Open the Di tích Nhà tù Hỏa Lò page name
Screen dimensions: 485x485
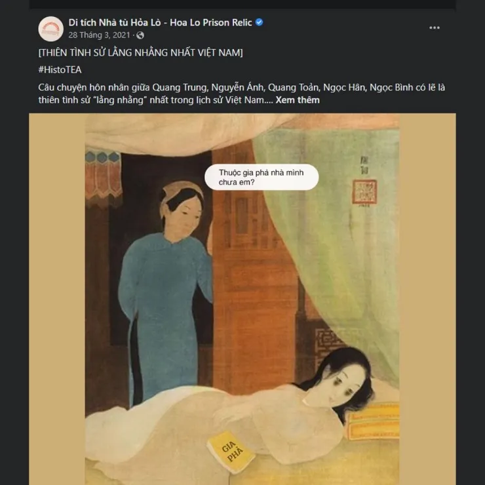tap(160, 22)
